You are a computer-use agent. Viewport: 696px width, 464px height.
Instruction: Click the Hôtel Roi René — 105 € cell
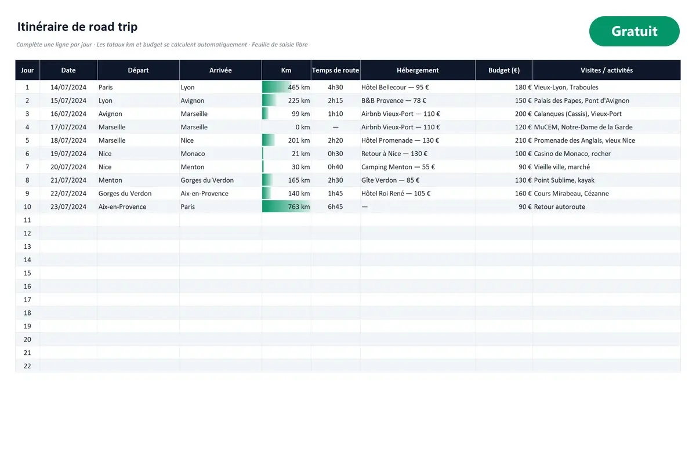point(418,194)
